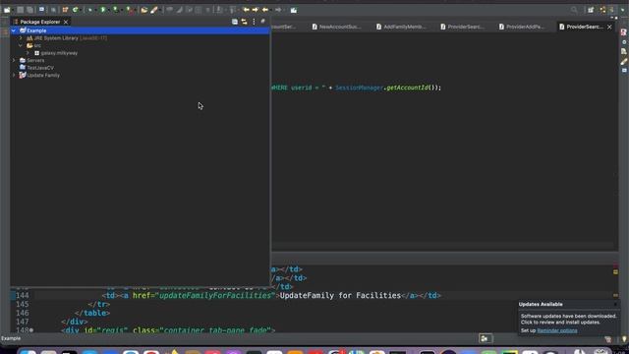Viewport: 629px width, 354px height.
Task: Collapse the src folder node
Action: click(x=21, y=45)
